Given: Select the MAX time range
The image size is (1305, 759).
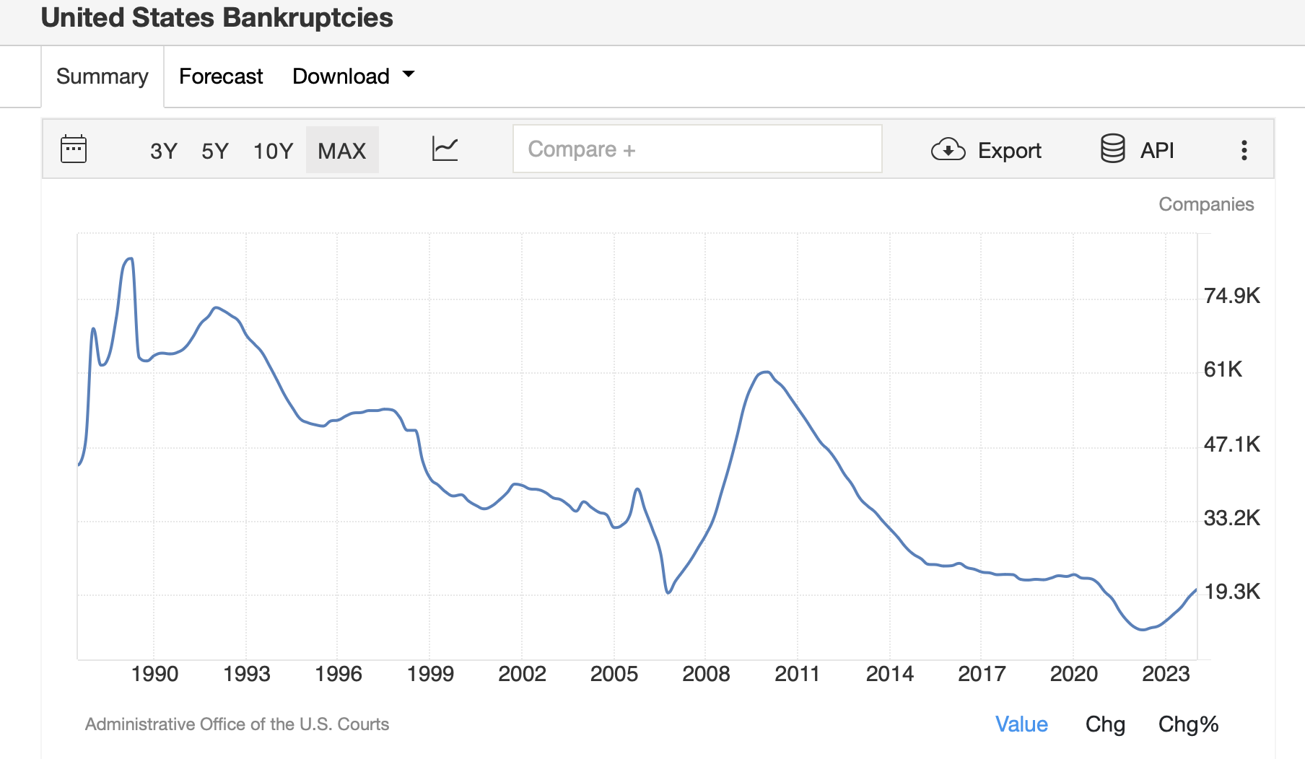Looking at the screenshot, I should coord(342,151).
